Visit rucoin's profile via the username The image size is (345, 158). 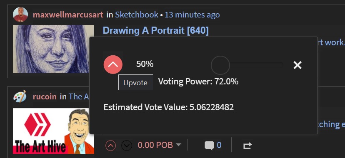click(45, 97)
